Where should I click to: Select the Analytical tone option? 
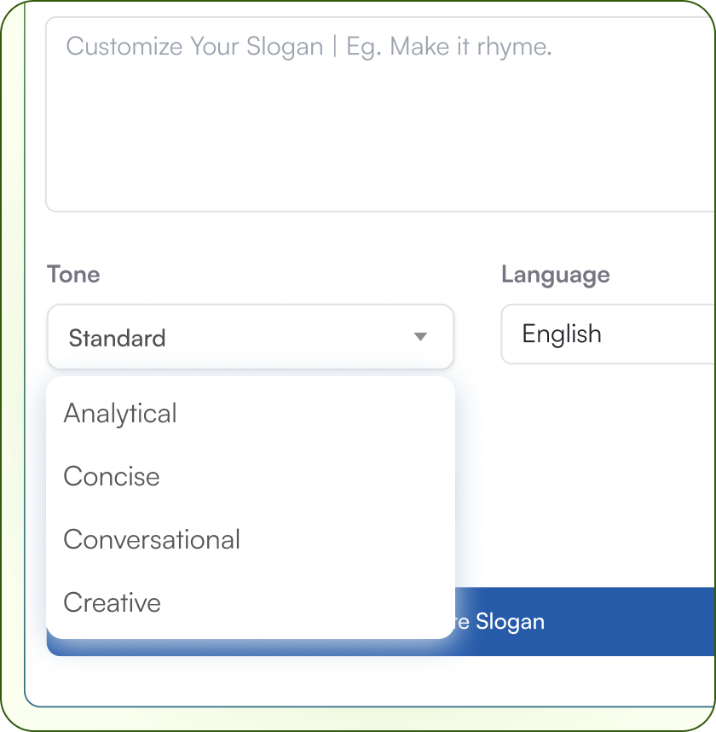tap(120, 414)
